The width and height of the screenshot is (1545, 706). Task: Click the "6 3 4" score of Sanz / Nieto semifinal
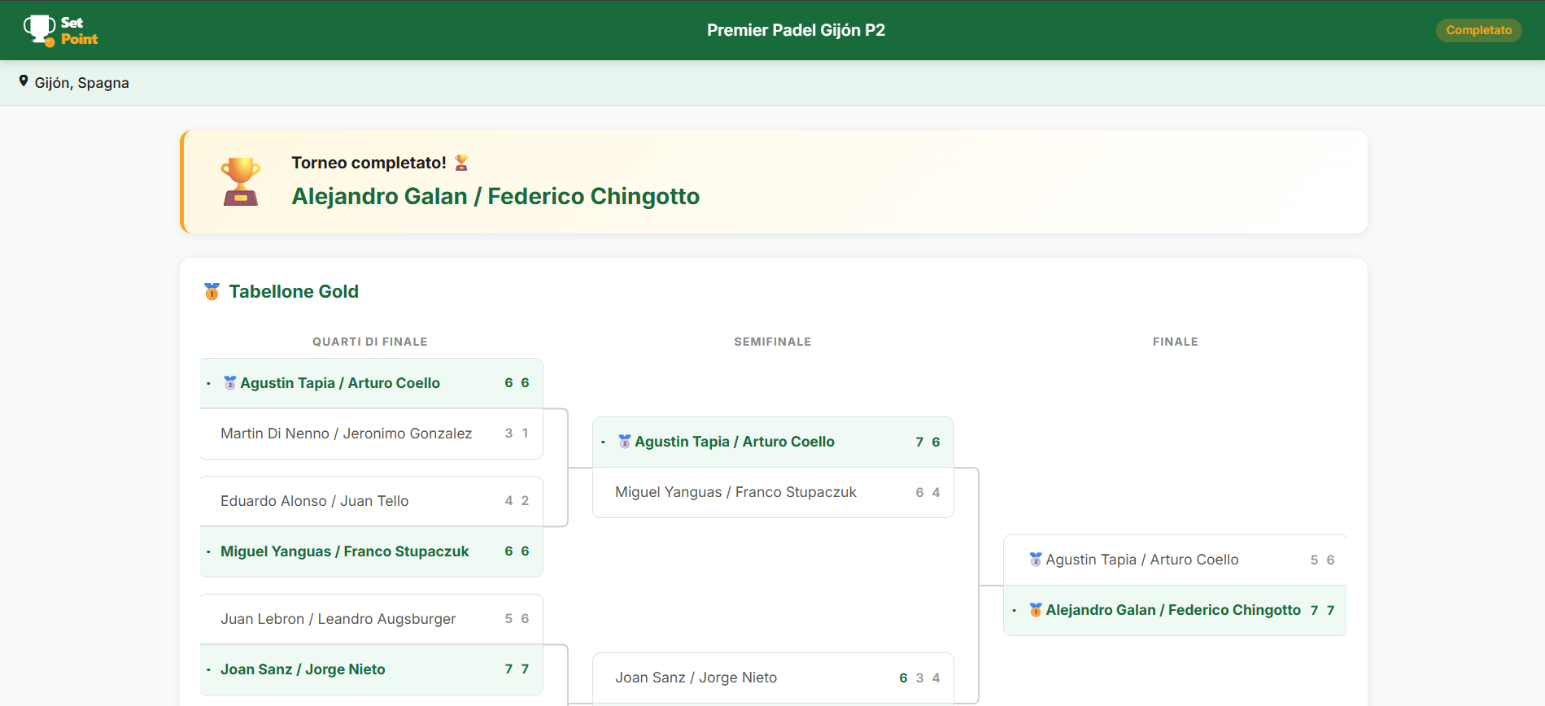click(919, 678)
